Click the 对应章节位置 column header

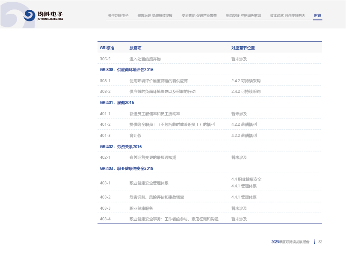click(x=243, y=48)
